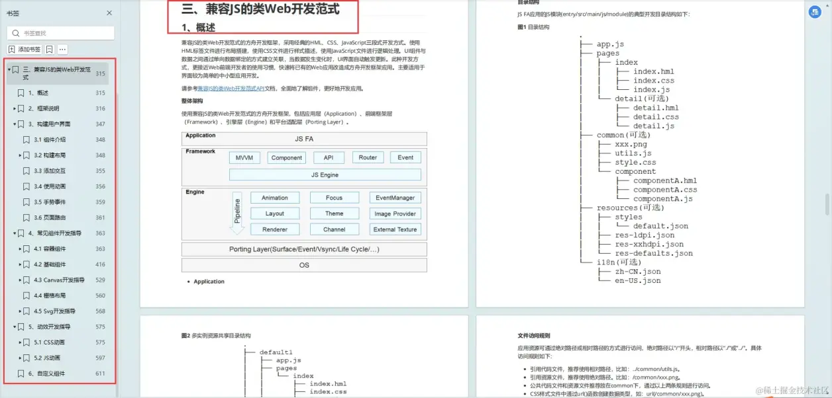
Task: Click the 添加书签 add bookmark button
Action: pyautogui.click(x=25, y=50)
